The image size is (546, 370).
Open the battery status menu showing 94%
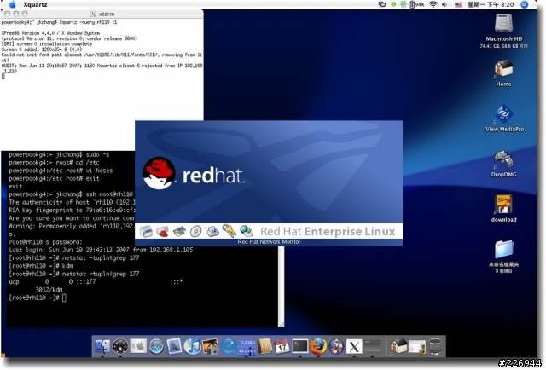click(417, 4)
